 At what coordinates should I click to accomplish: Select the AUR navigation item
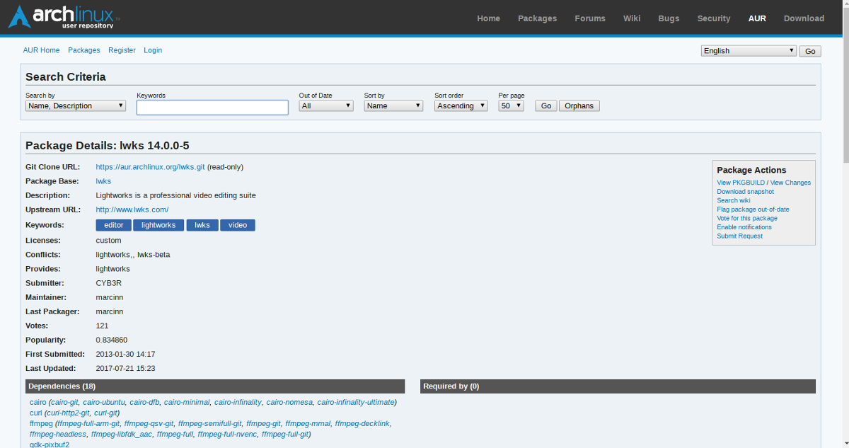757,18
